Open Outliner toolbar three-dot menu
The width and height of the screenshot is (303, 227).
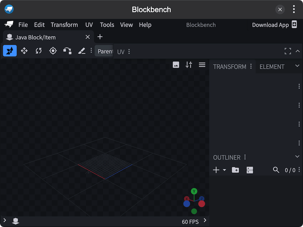click(x=299, y=169)
